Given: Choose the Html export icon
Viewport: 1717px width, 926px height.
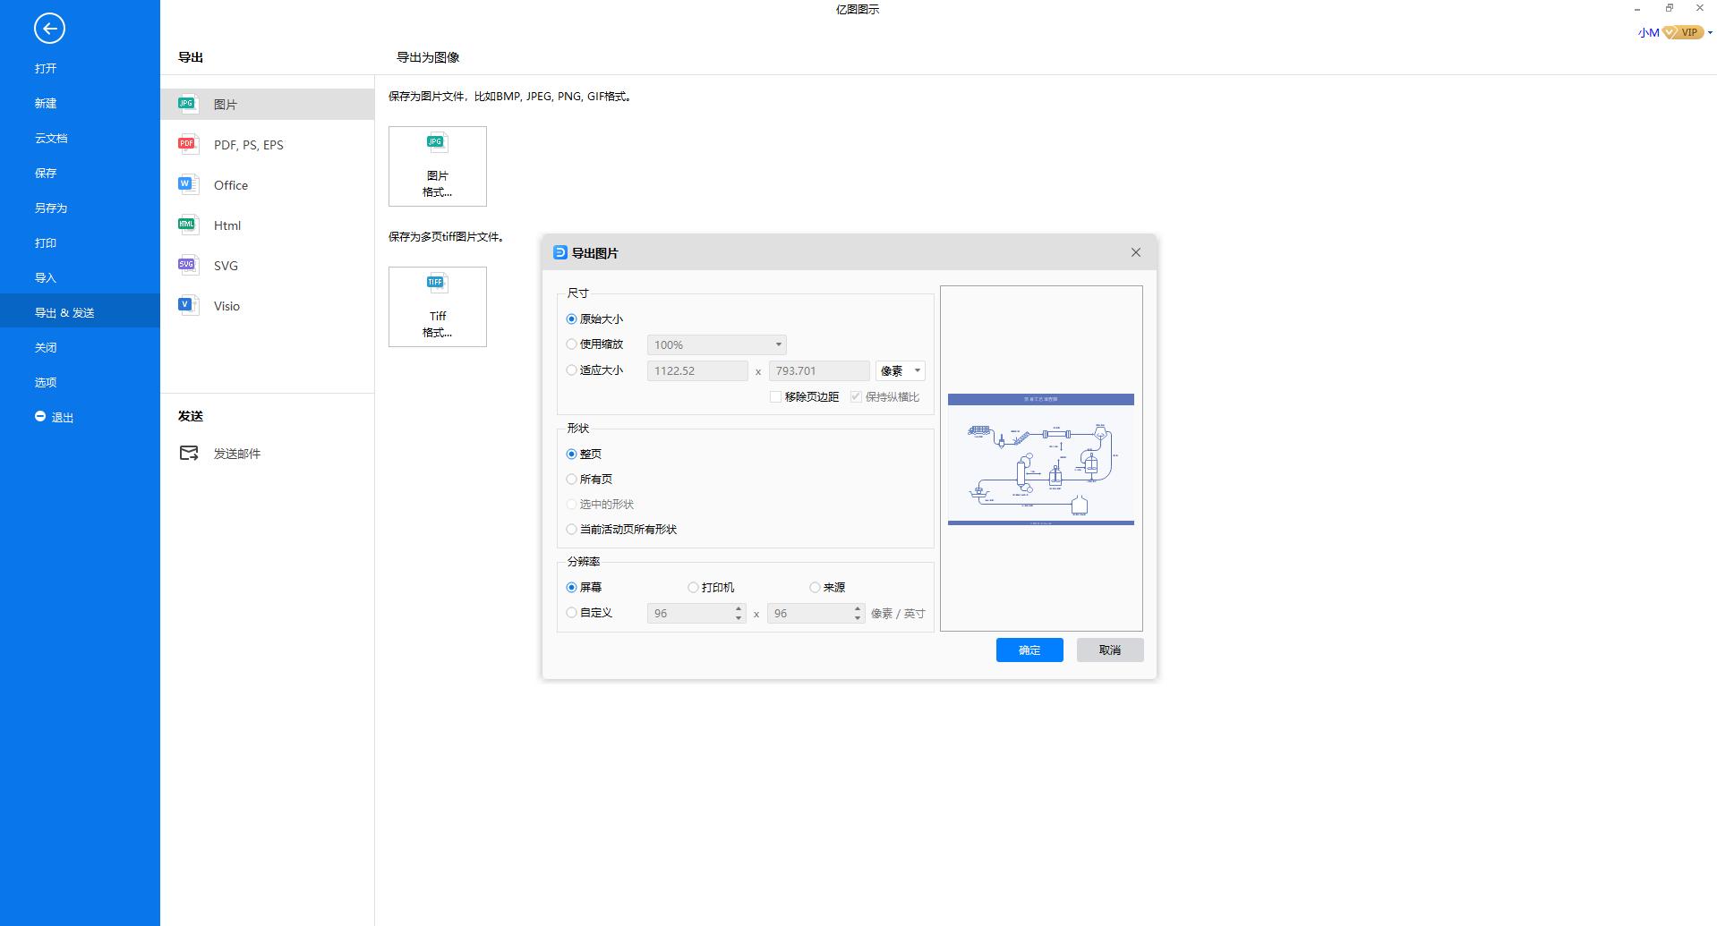Looking at the screenshot, I should point(186,225).
